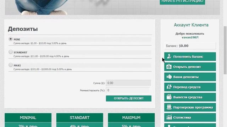Open the Открыть депозит sidebar item

(190, 67)
